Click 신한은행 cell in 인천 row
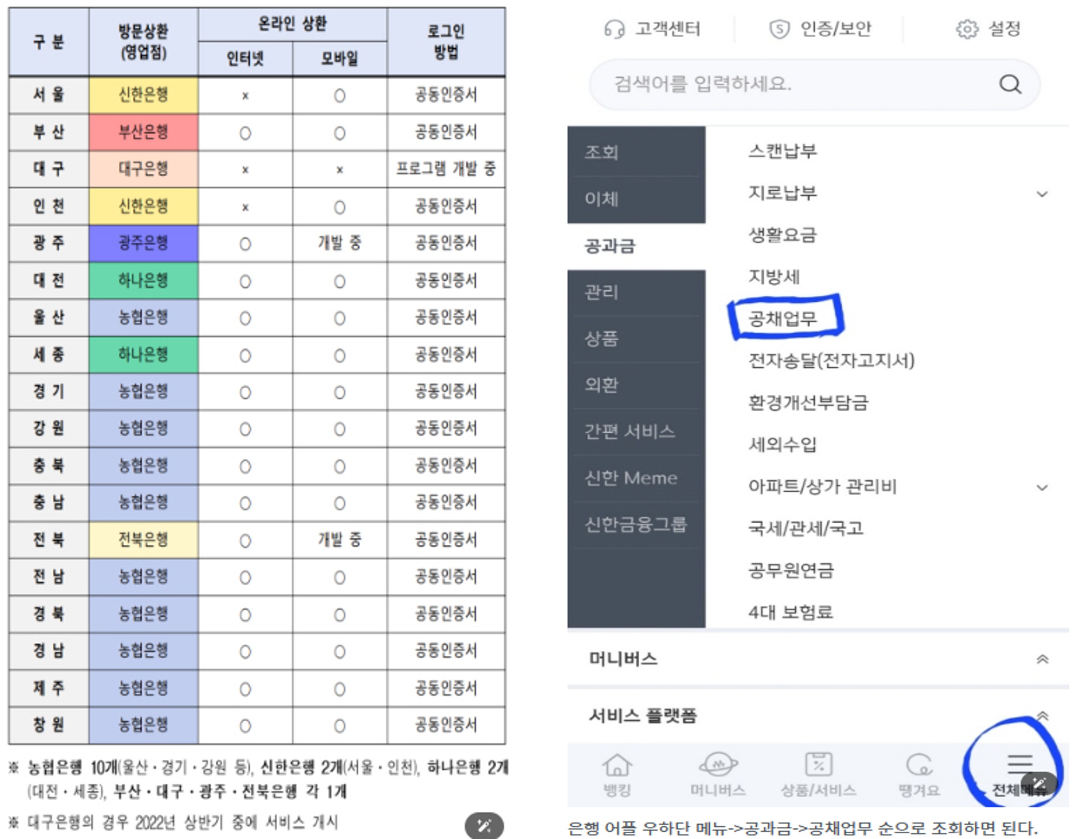1092x839 pixels. click(143, 206)
